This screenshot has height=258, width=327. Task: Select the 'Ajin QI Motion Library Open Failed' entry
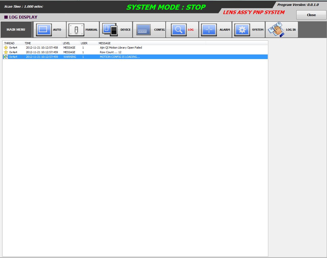121,48
